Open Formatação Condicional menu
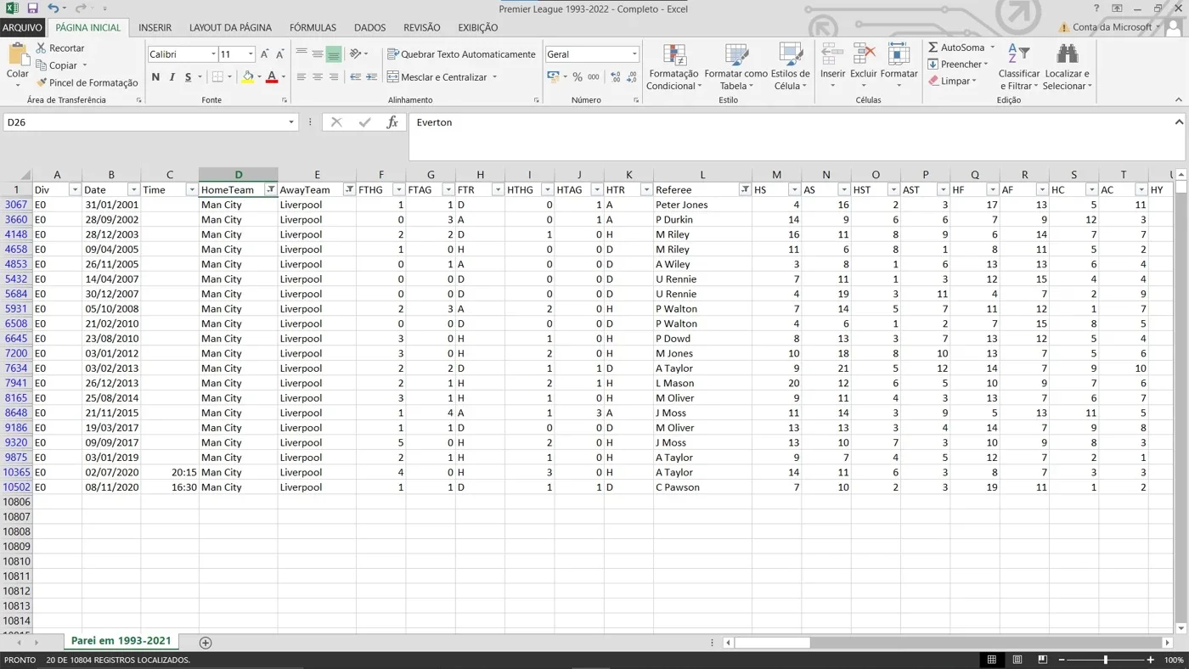 coord(674,67)
